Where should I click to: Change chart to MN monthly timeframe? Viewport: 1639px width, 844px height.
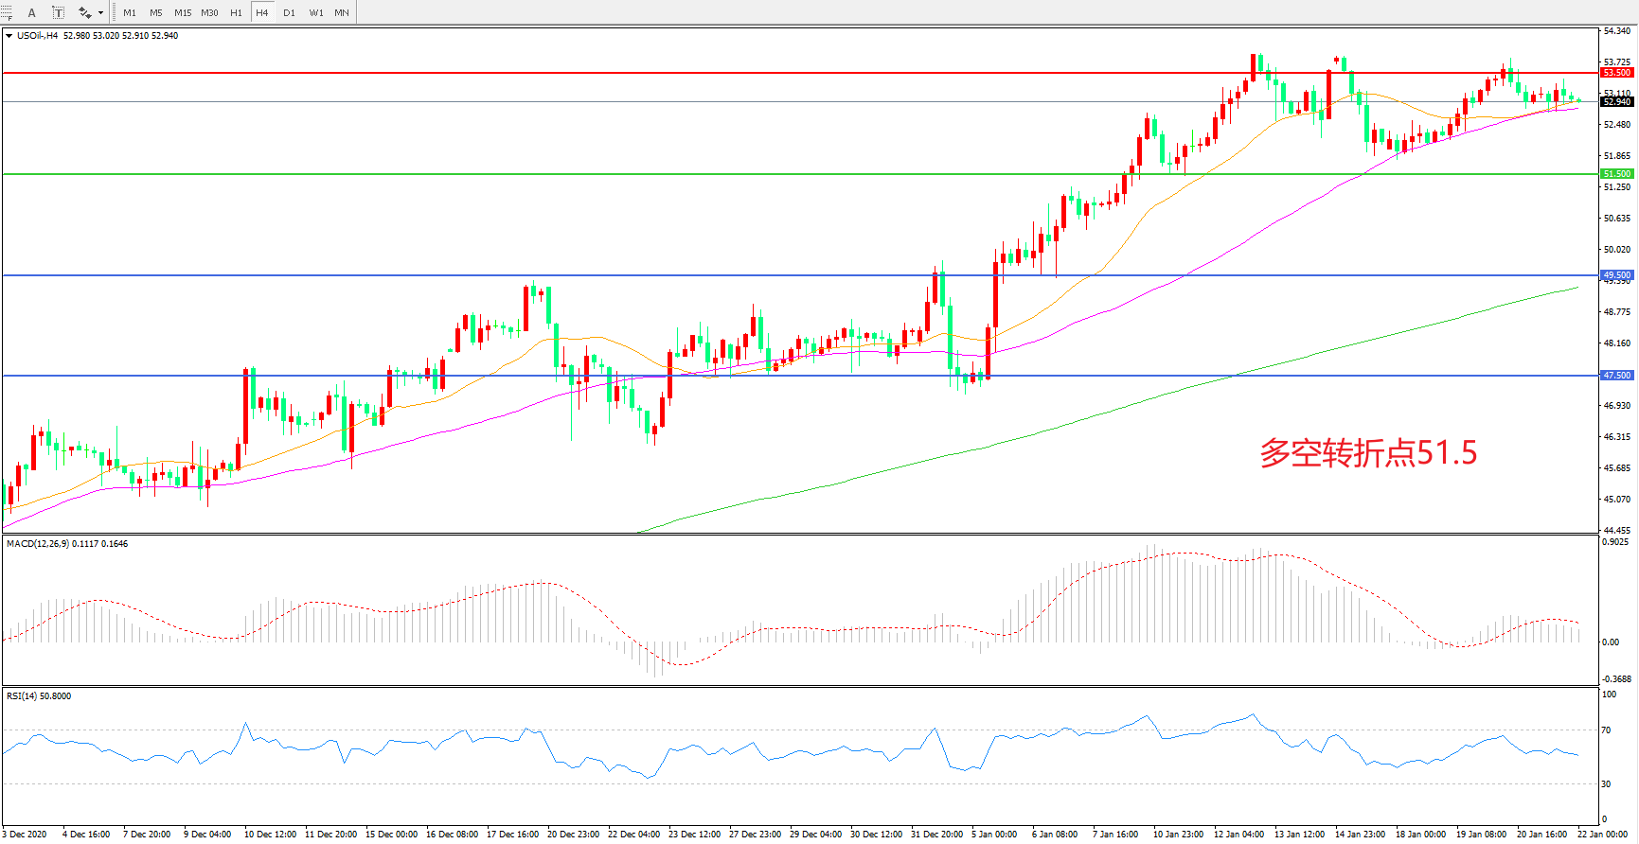tap(342, 12)
